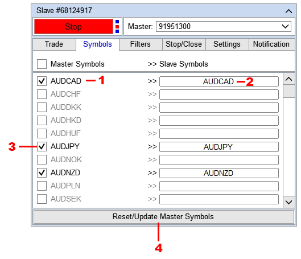Click the scroll up arrow in symbols list
This screenshot has height=259, width=301.
289,79
